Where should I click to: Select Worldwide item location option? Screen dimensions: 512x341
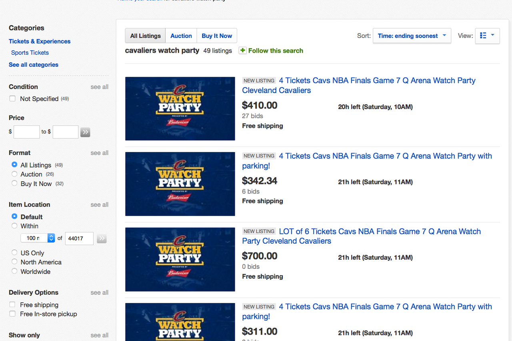14,271
